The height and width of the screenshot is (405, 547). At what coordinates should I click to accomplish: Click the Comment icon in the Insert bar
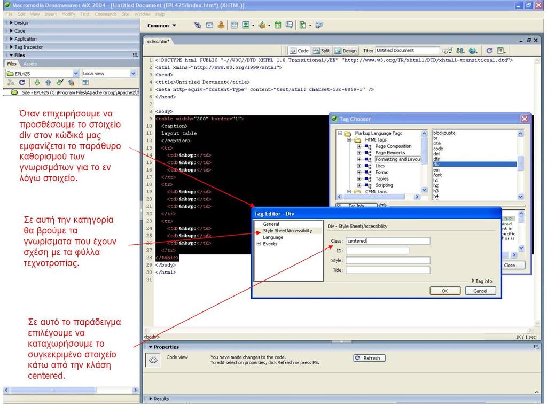pyautogui.click(x=289, y=25)
